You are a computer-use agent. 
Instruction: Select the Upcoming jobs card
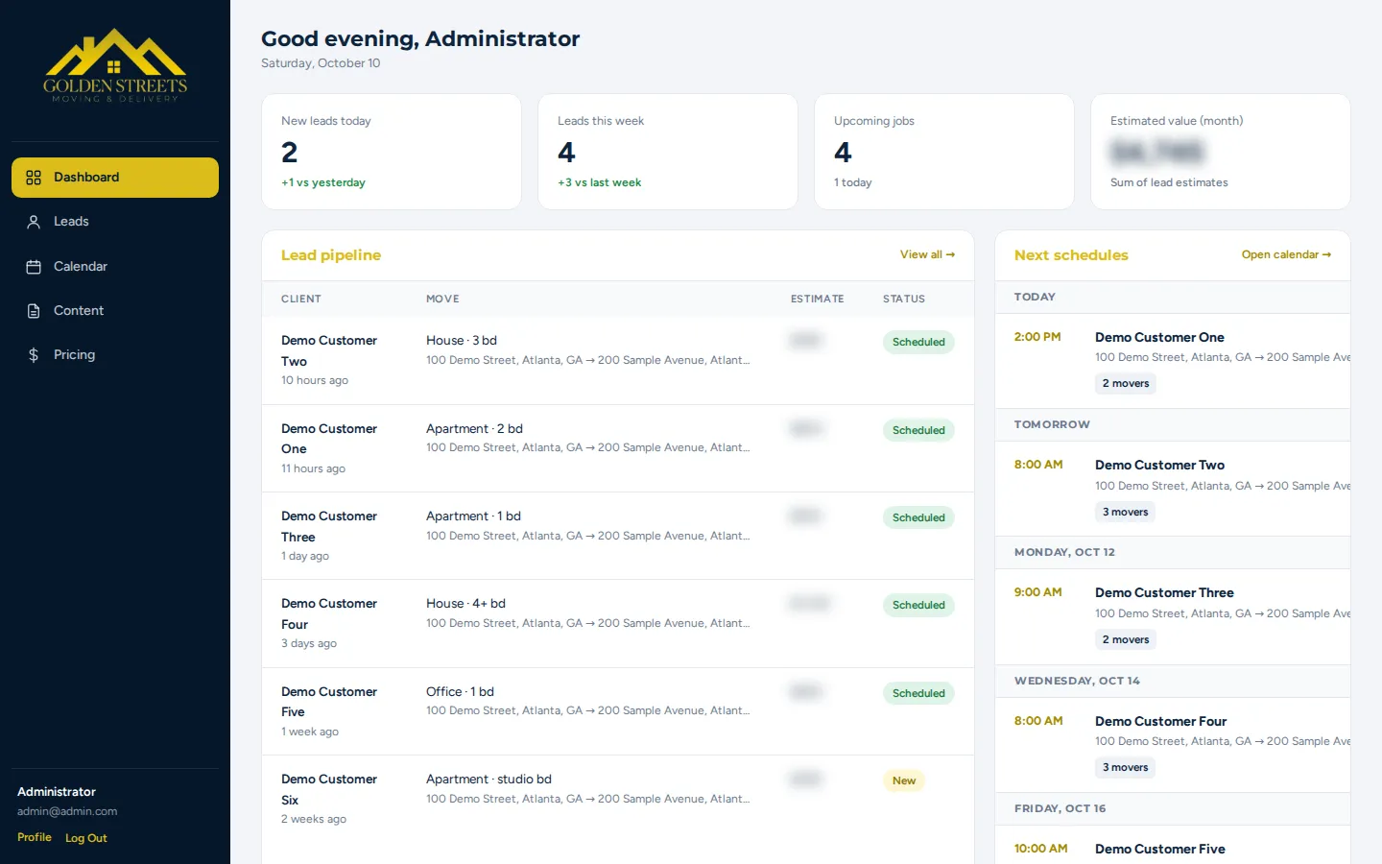[944, 152]
